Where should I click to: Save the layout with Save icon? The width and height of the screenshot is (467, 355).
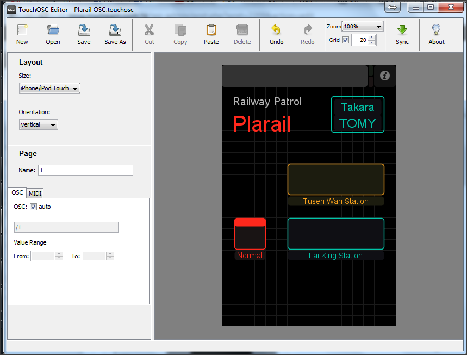pyautogui.click(x=84, y=34)
